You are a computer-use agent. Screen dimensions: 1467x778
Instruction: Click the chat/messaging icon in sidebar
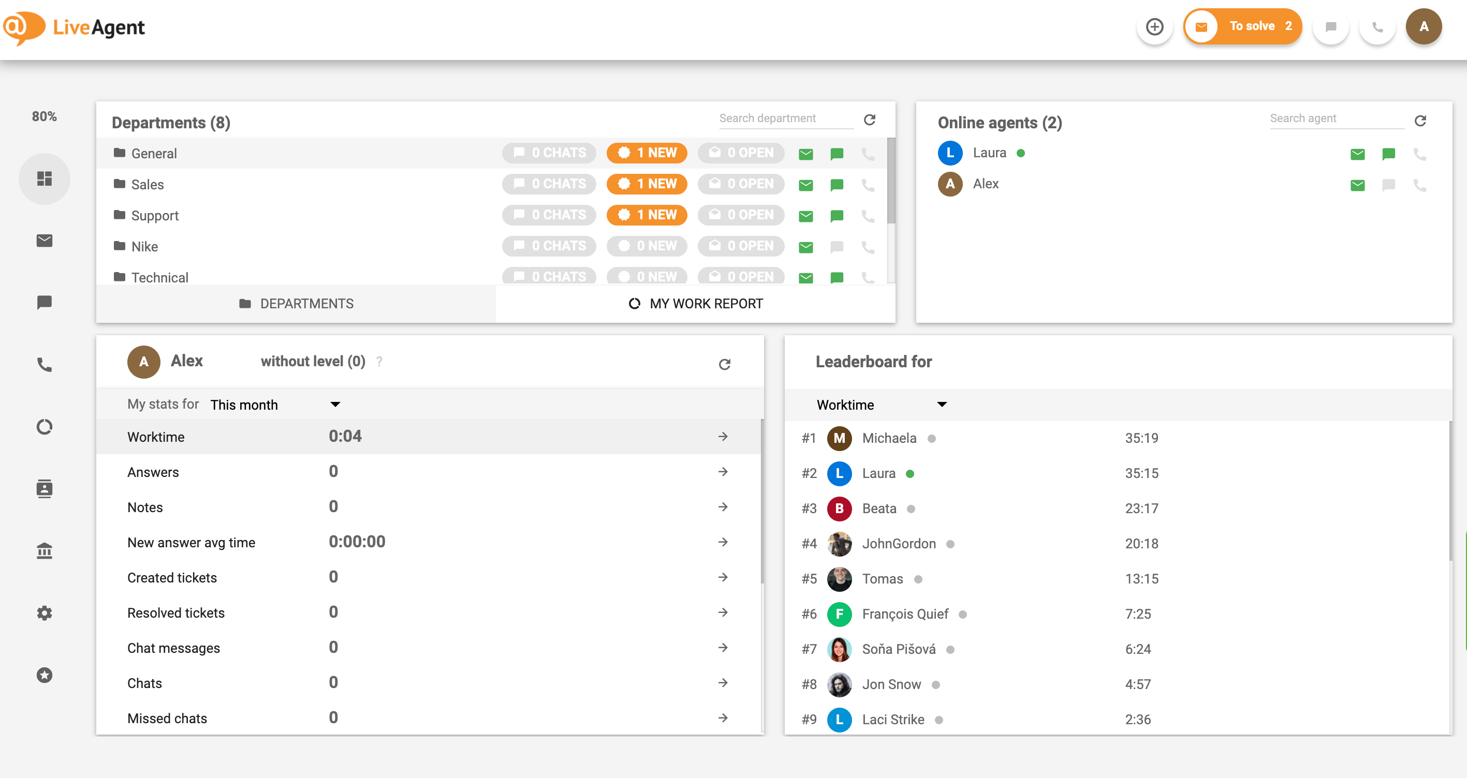pos(45,303)
